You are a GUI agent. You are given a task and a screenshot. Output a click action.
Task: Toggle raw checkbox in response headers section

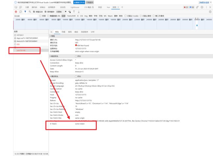point(76,56)
